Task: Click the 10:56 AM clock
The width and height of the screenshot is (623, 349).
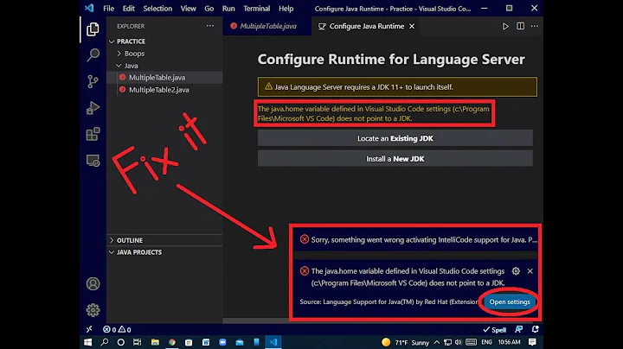Action: coord(509,342)
